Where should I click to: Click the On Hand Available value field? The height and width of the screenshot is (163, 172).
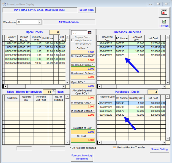pos(83,69)
